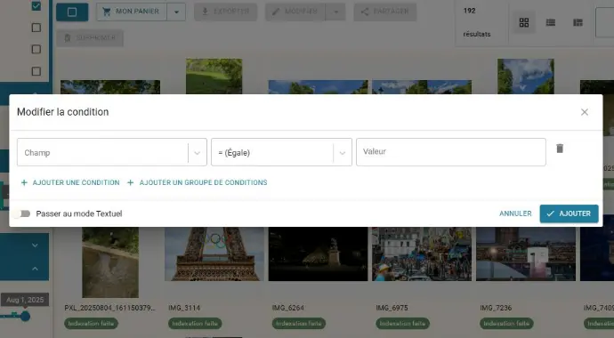Uncheck the checked sidebar checkbox
614x338 pixels.
pyautogui.click(x=36, y=6)
